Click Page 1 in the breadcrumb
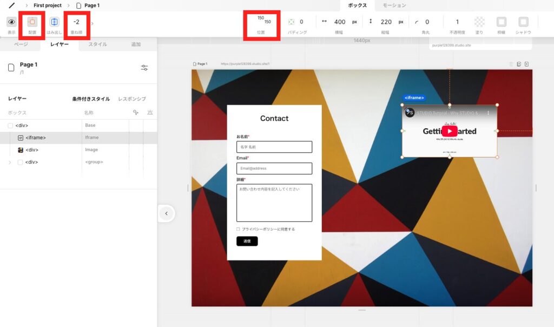Image resolution: width=554 pixels, height=327 pixels. pyautogui.click(x=92, y=5)
